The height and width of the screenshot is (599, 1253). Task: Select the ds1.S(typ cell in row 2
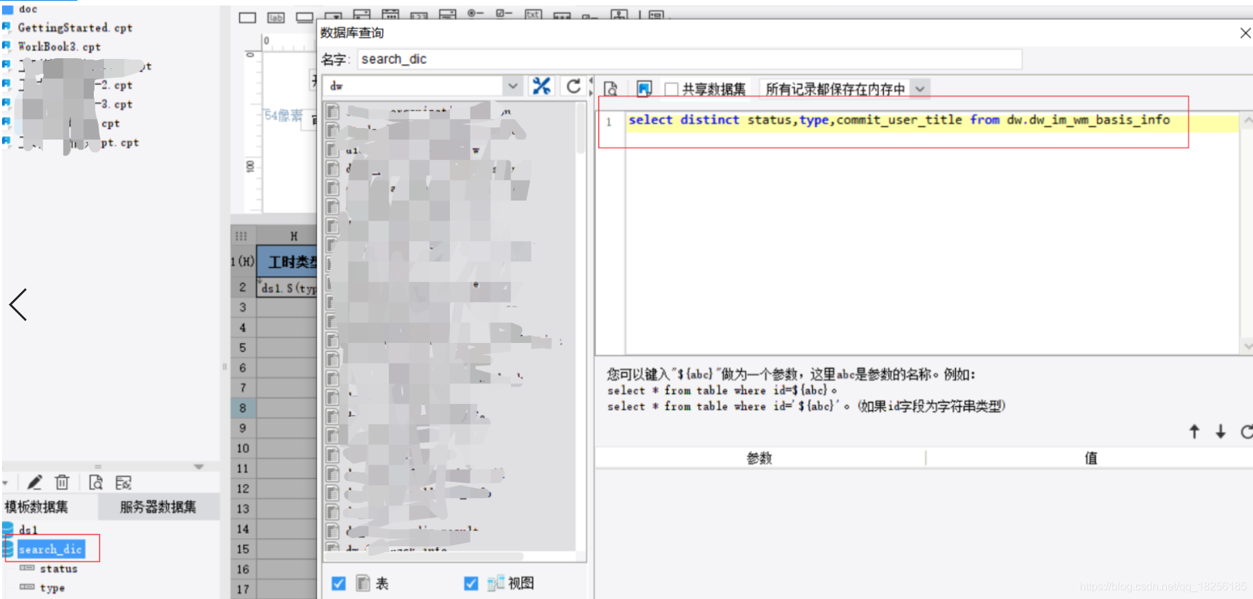pyautogui.click(x=288, y=288)
